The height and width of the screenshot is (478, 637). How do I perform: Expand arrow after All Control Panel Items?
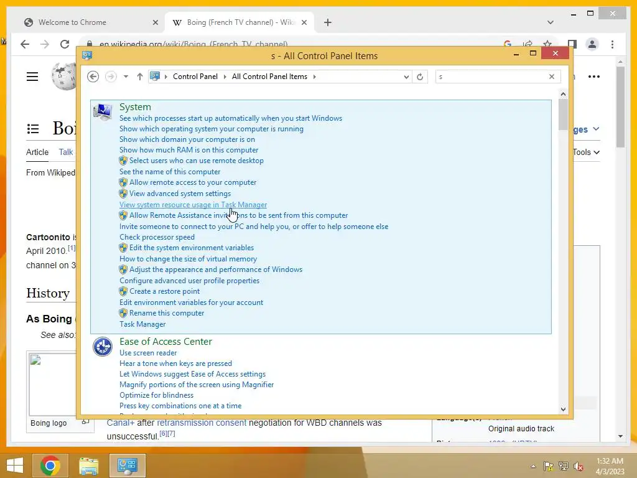pyautogui.click(x=314, y=77)
